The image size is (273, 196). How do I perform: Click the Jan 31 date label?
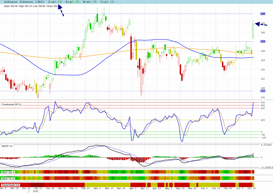(x=62, y=188)
